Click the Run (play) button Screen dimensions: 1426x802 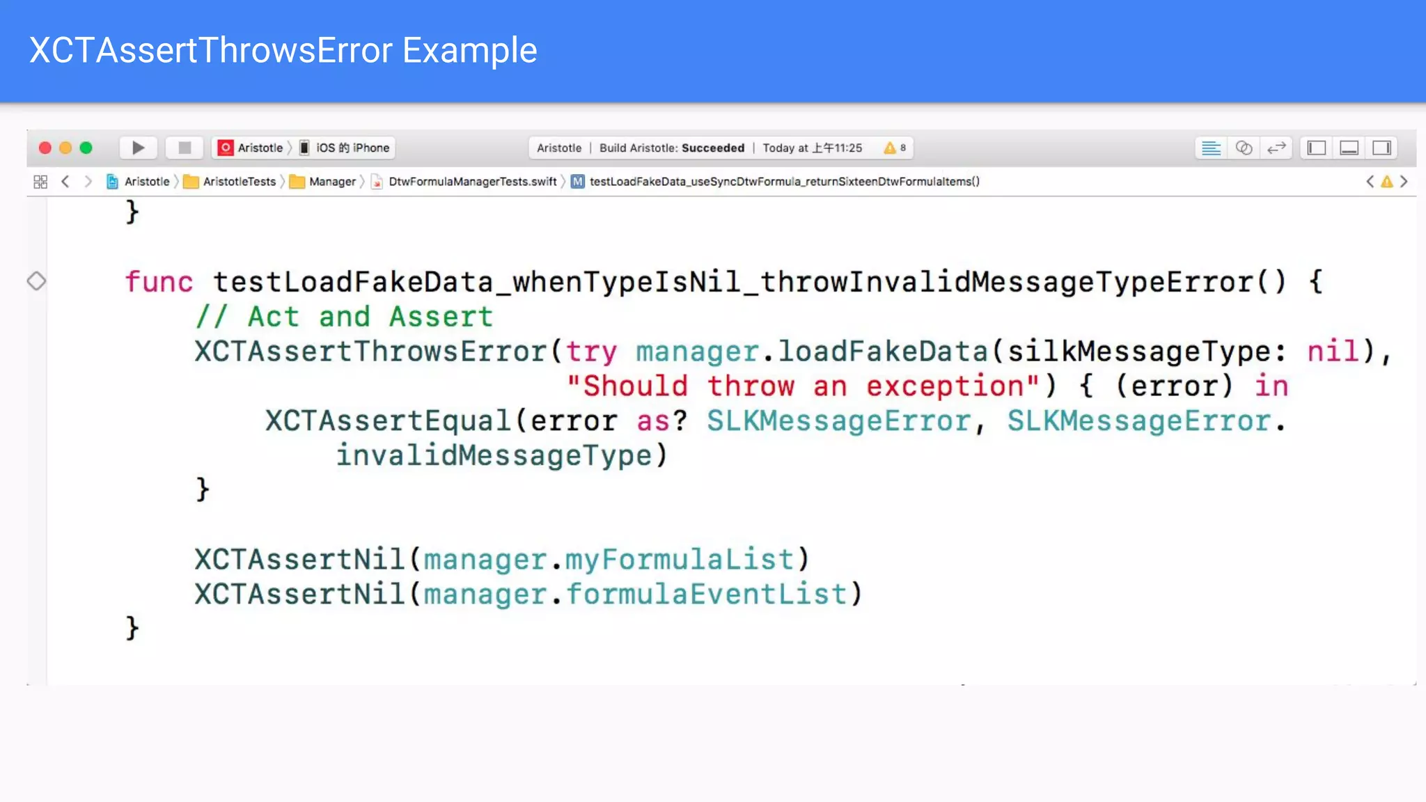[x=138, y=148]
